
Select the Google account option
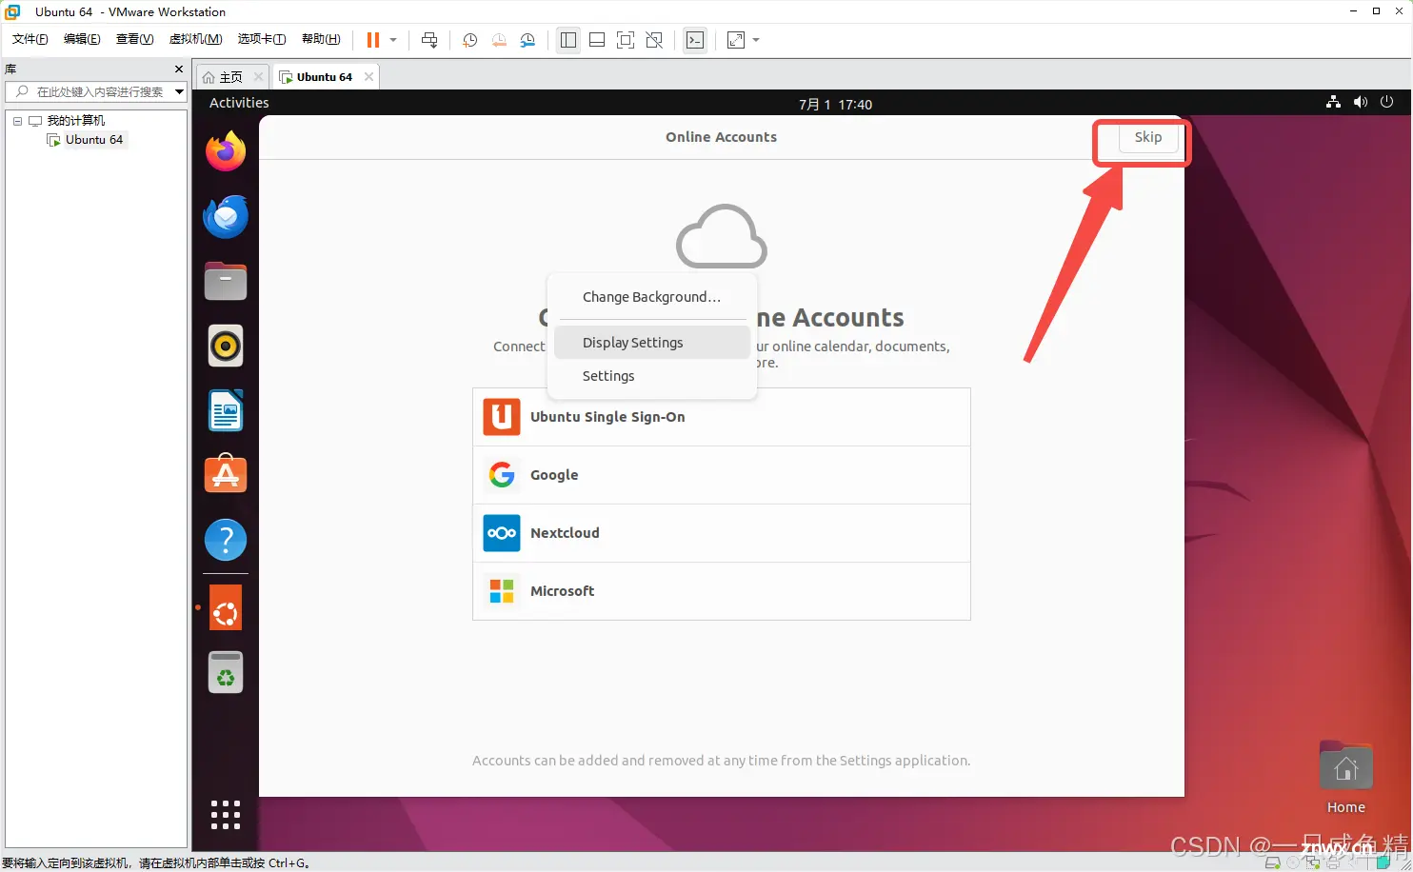tap(722, 475)
